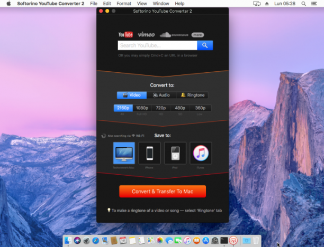Image resolution: width=324 pixels, height=247 pixels.
Task: Select the SoundCloud source logo
Action: coord(174,35)
